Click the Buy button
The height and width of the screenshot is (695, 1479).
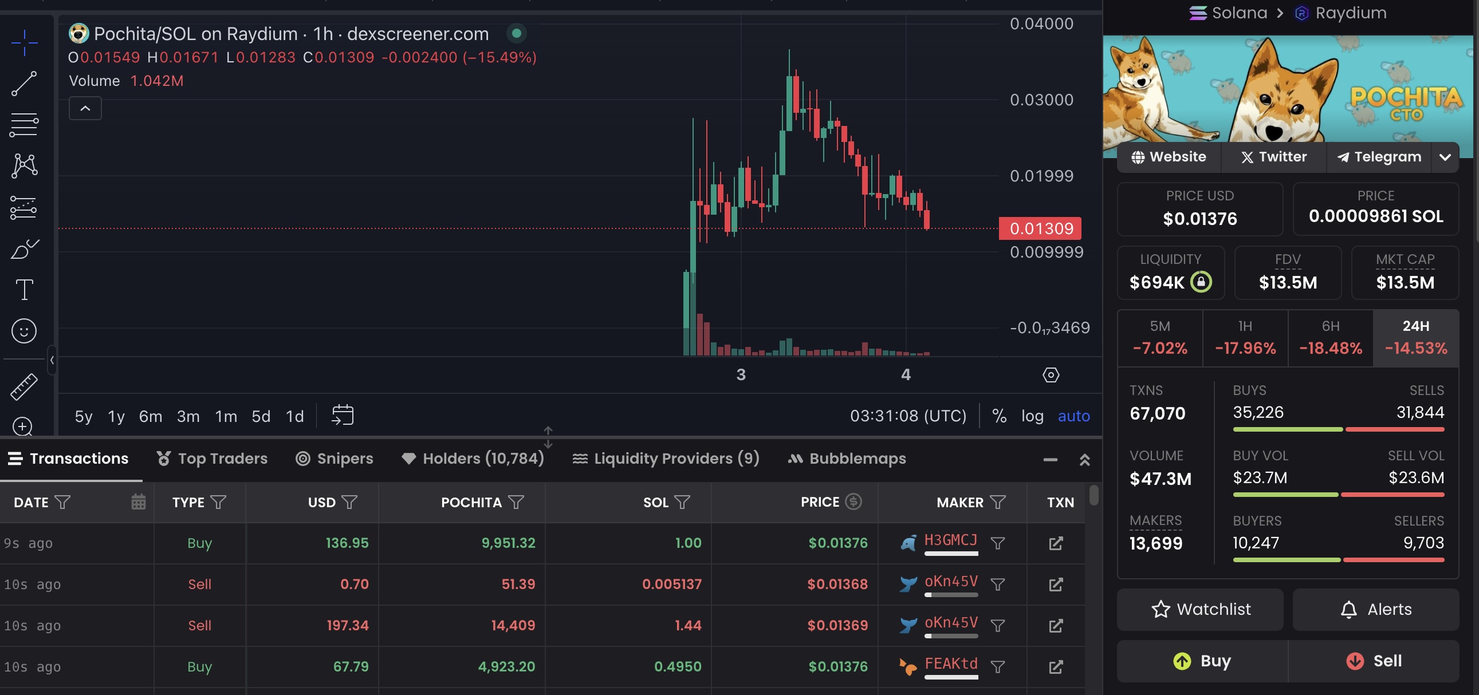pyautogui.click(x=1202, y=661)
